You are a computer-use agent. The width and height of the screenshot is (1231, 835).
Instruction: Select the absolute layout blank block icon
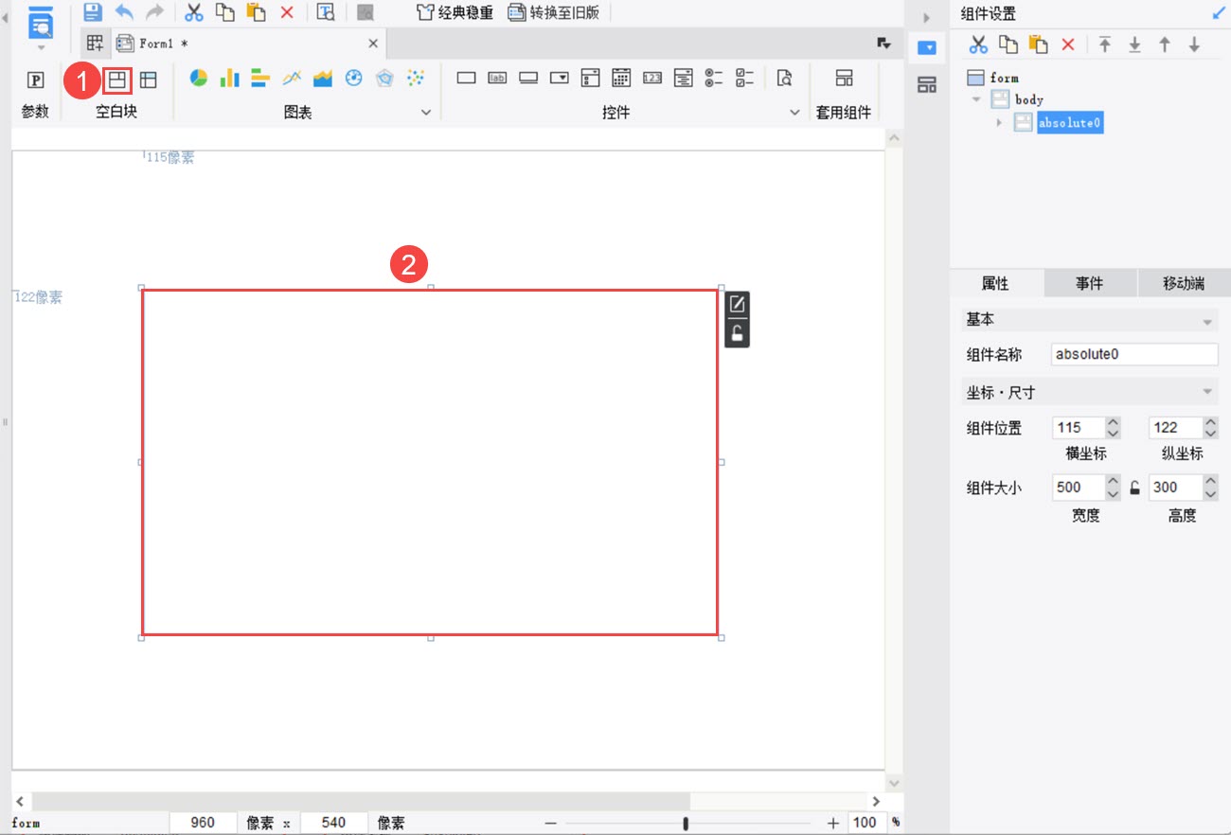(x=116, y=80)
